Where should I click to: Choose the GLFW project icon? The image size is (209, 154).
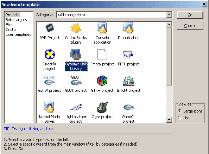(50, 80)
